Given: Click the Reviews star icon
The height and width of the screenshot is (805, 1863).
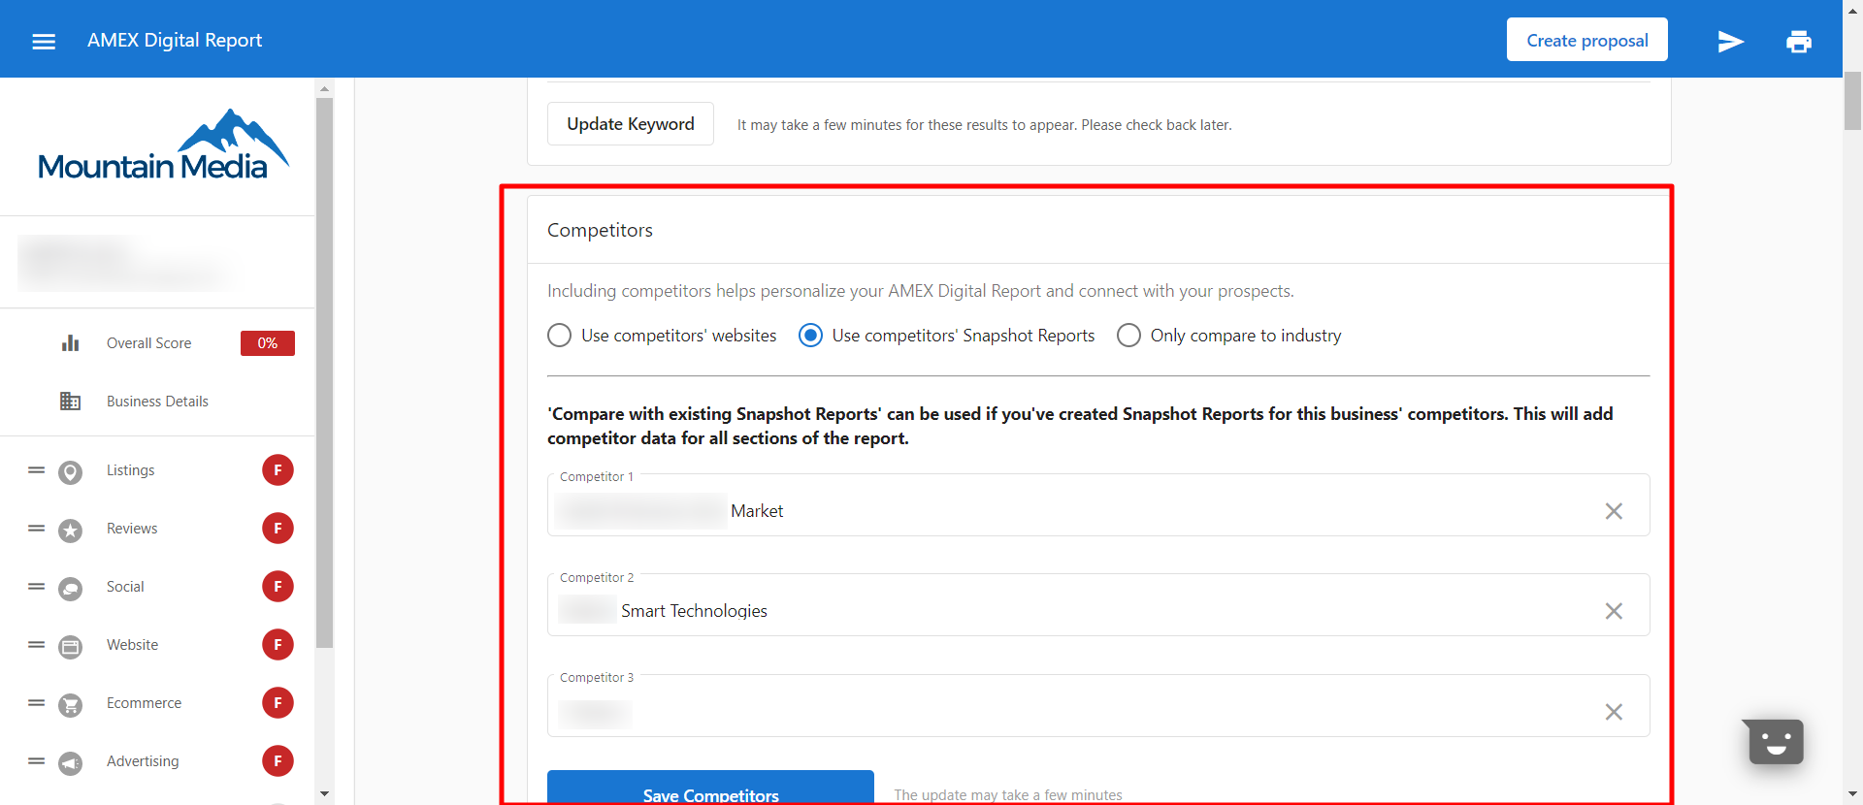Looking at the screenshot, I should [x=70, y=531].
